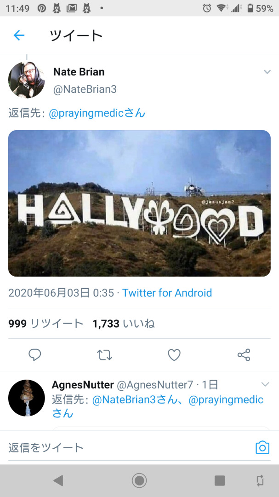Open Nate Brian's profile picture

click(x=26, y=80)
